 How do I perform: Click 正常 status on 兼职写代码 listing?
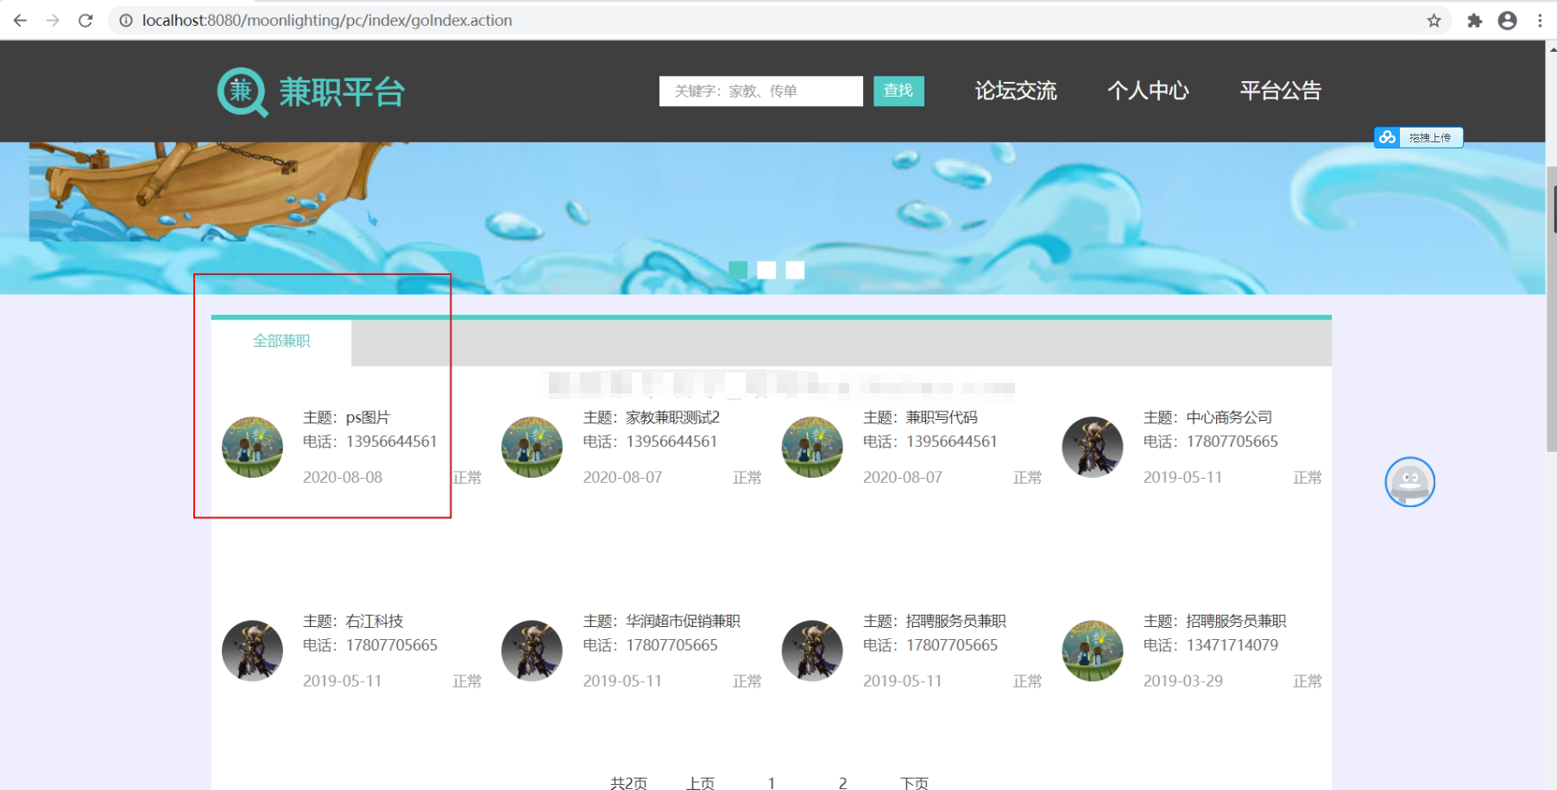[x=1027, y=477]
